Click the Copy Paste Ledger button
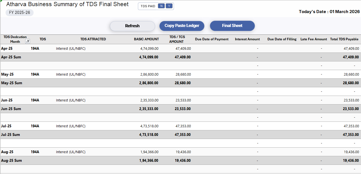Screen dimensions: 361x174 (182, 26)
